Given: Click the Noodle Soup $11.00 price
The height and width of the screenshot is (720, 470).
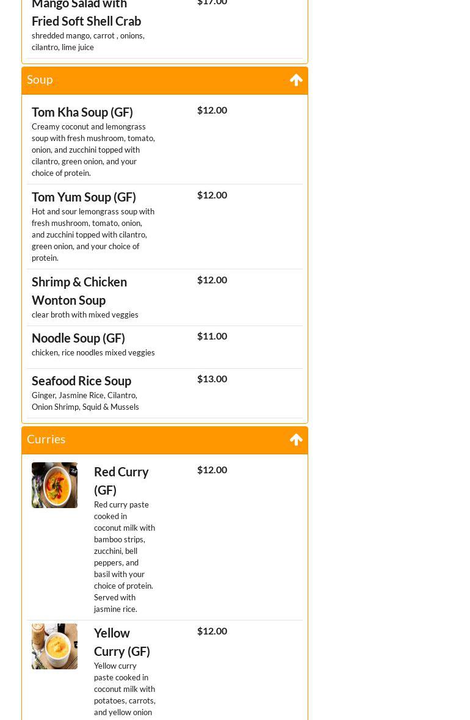Looking at the screenshot, I should 212,336.
